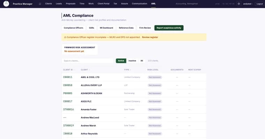Open the Communication menu
The height and width of the screenshot is (139, 265).
coord(139,4)
